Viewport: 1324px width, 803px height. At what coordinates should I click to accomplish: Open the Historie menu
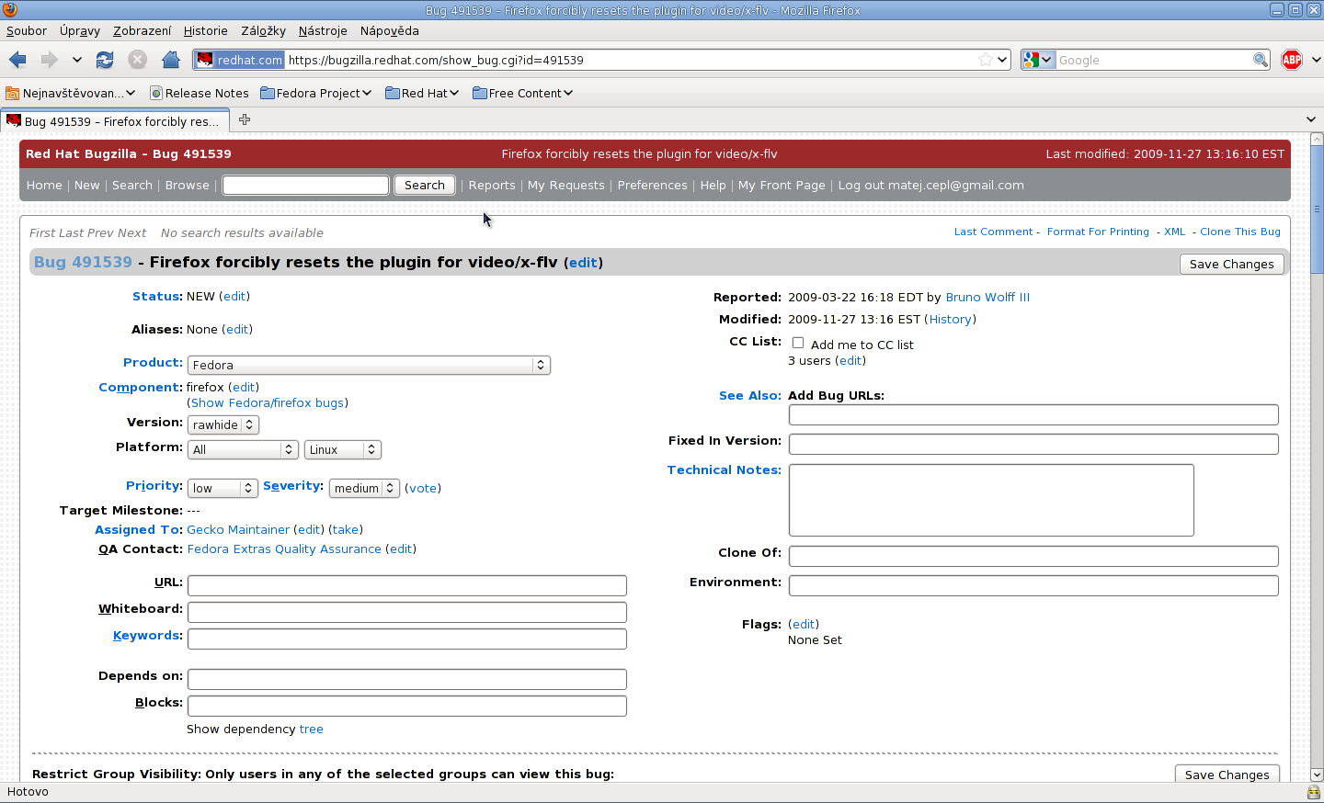click(205, 30)
